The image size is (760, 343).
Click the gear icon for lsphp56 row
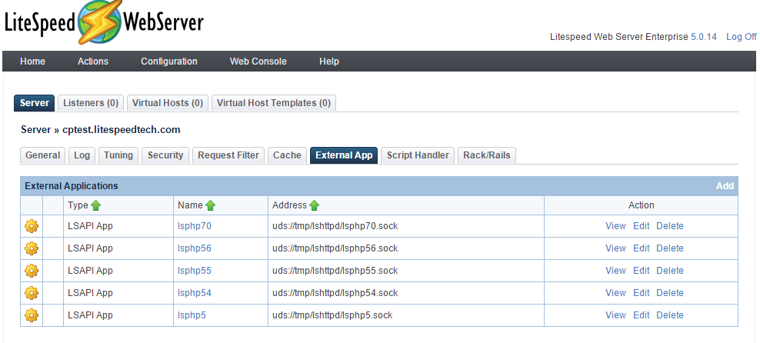pos(32,248)
